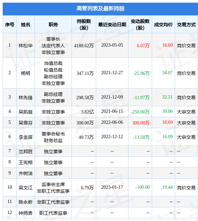This screenshot has height=221, width=198.
Task: Select the date 2022-06-06
Action: tap(112, 122)
